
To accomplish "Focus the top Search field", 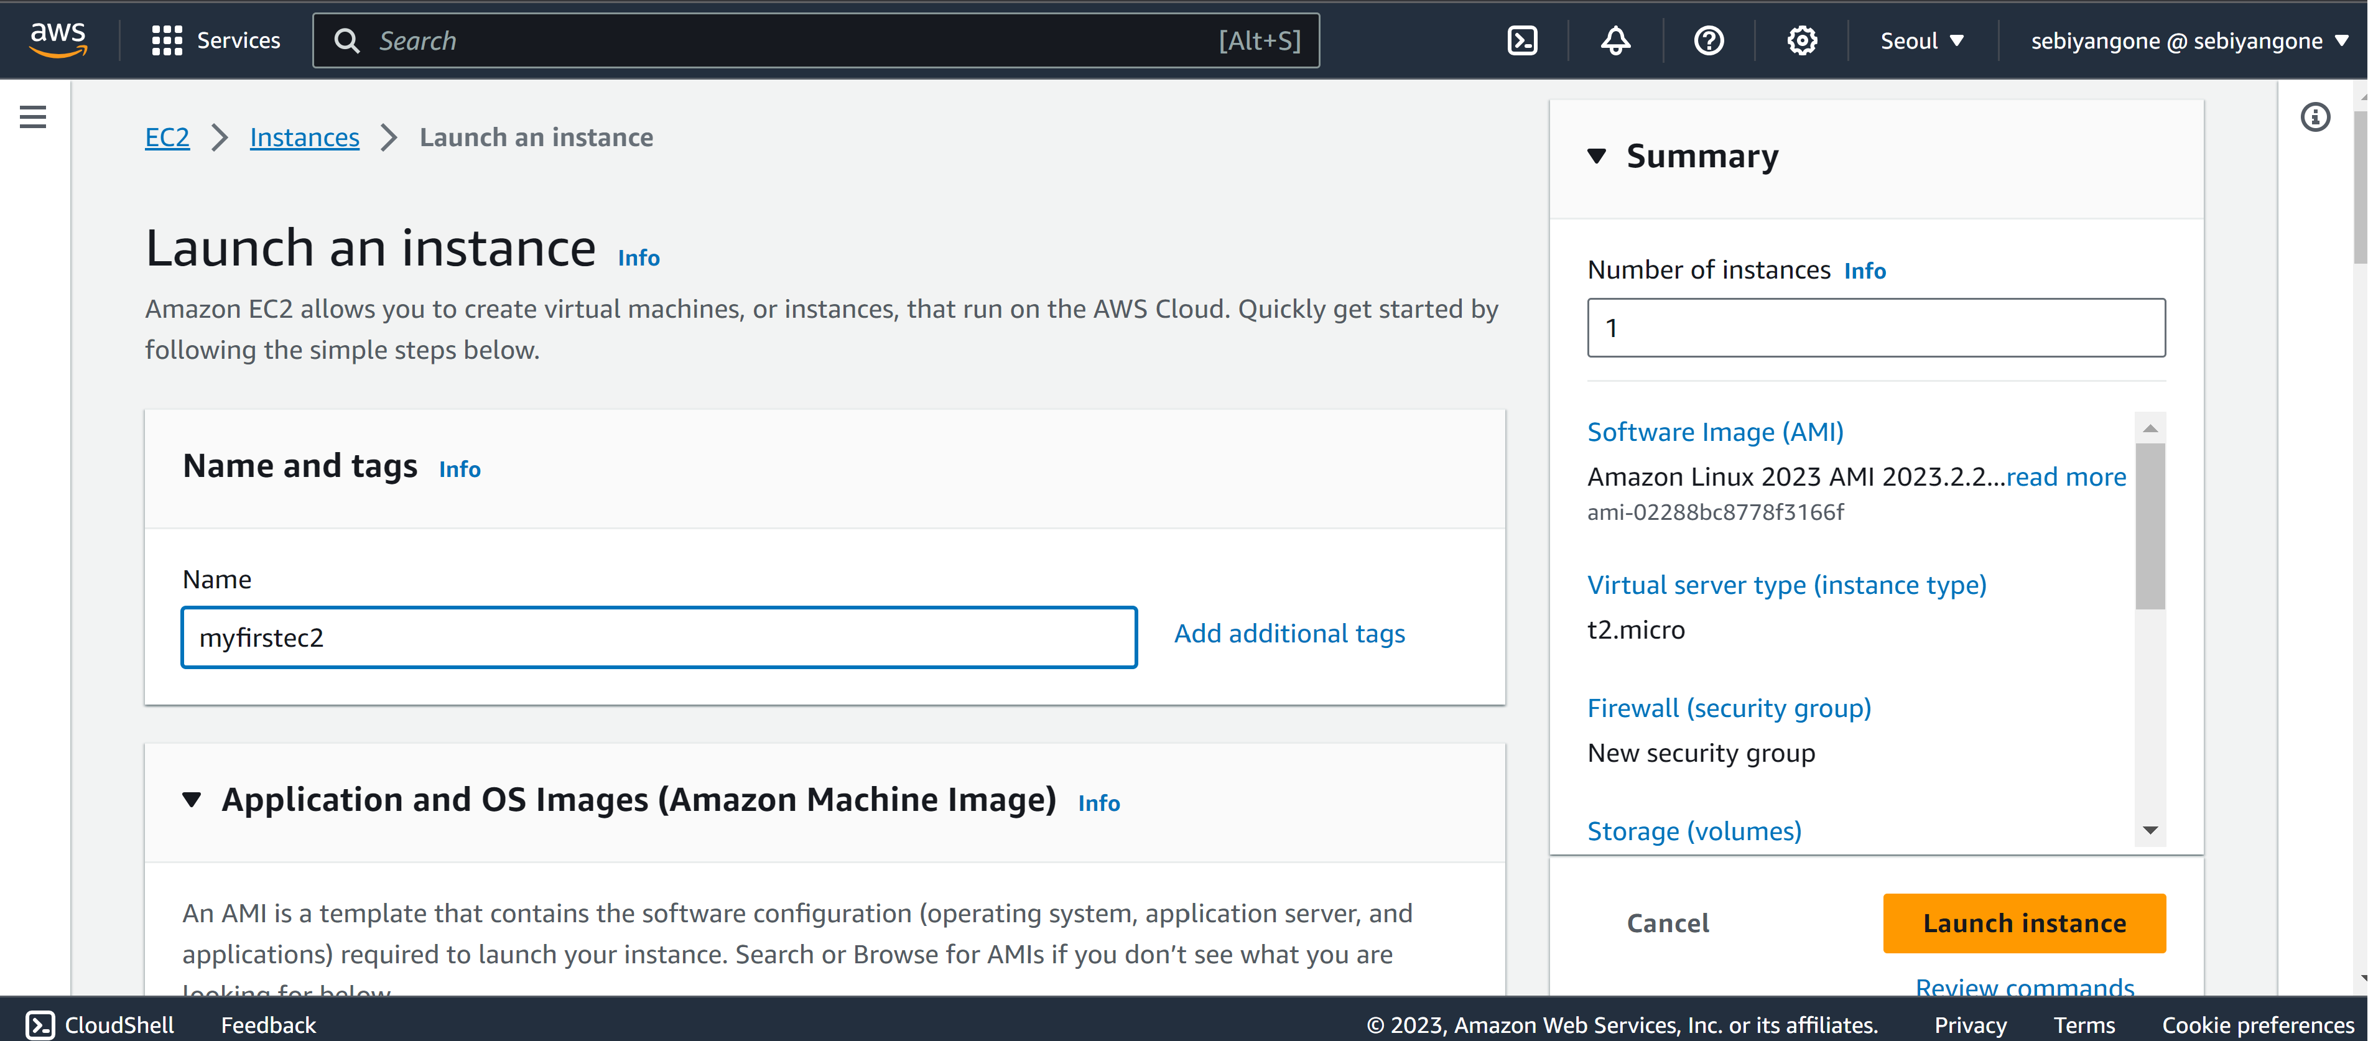I will [x=816, y=40].
